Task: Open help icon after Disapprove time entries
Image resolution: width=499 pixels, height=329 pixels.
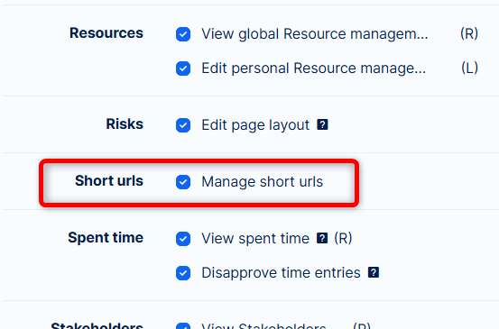Action: click(374, 272)
